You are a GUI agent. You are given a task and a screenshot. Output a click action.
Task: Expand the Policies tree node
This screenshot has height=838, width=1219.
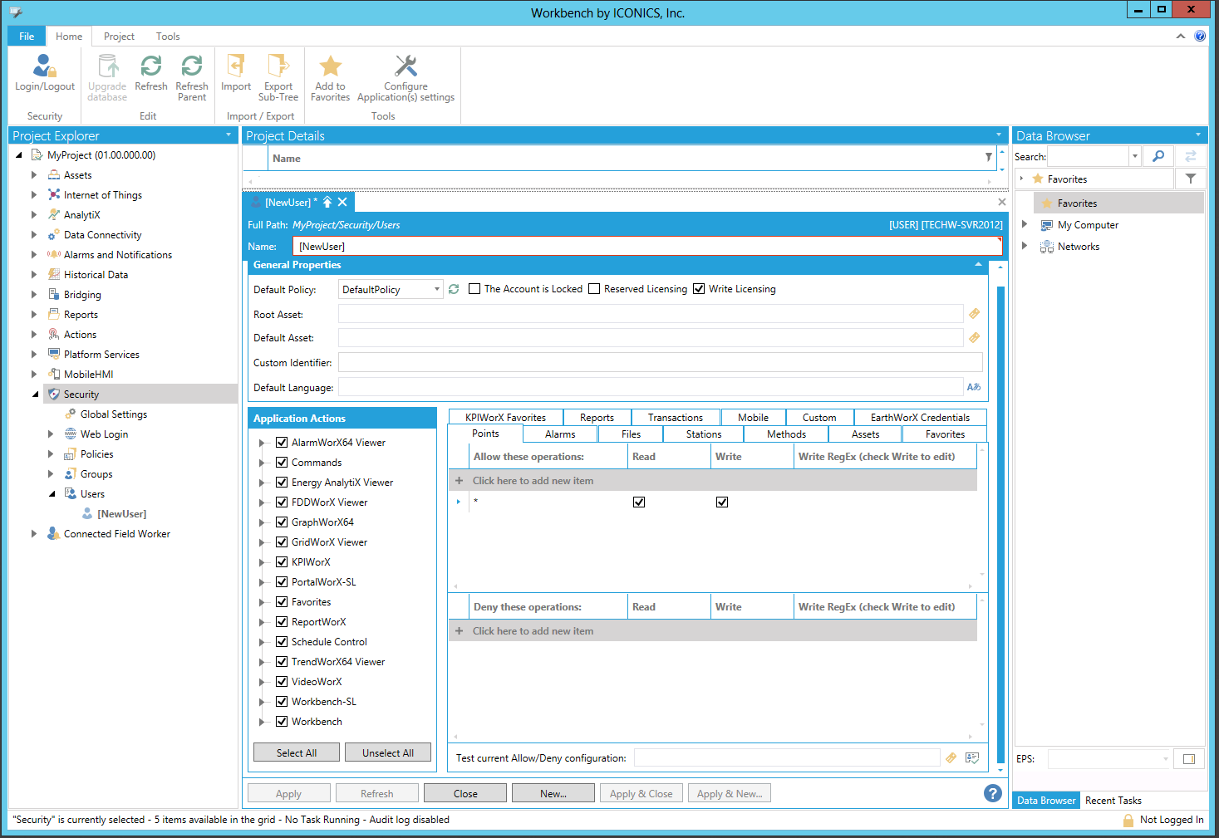(x=51, y=454)
